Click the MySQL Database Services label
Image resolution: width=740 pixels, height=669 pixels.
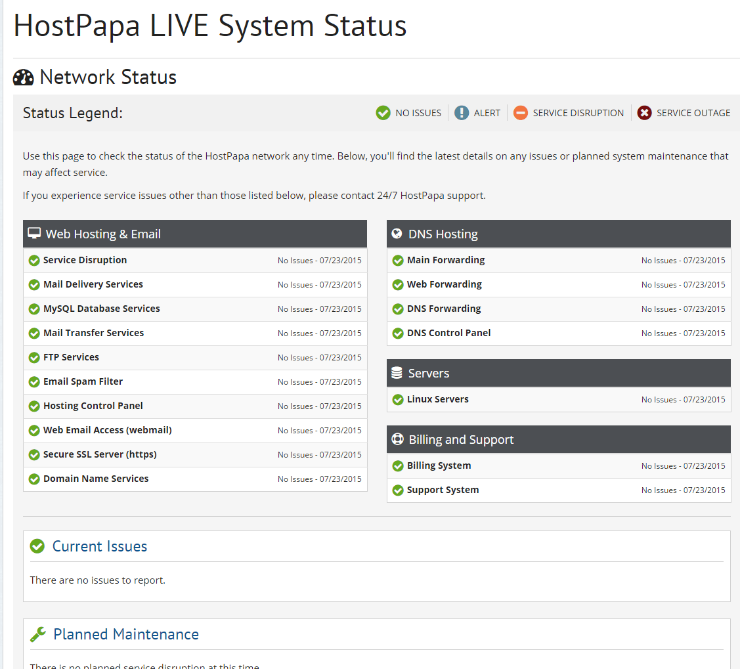[x=102, y=309]
